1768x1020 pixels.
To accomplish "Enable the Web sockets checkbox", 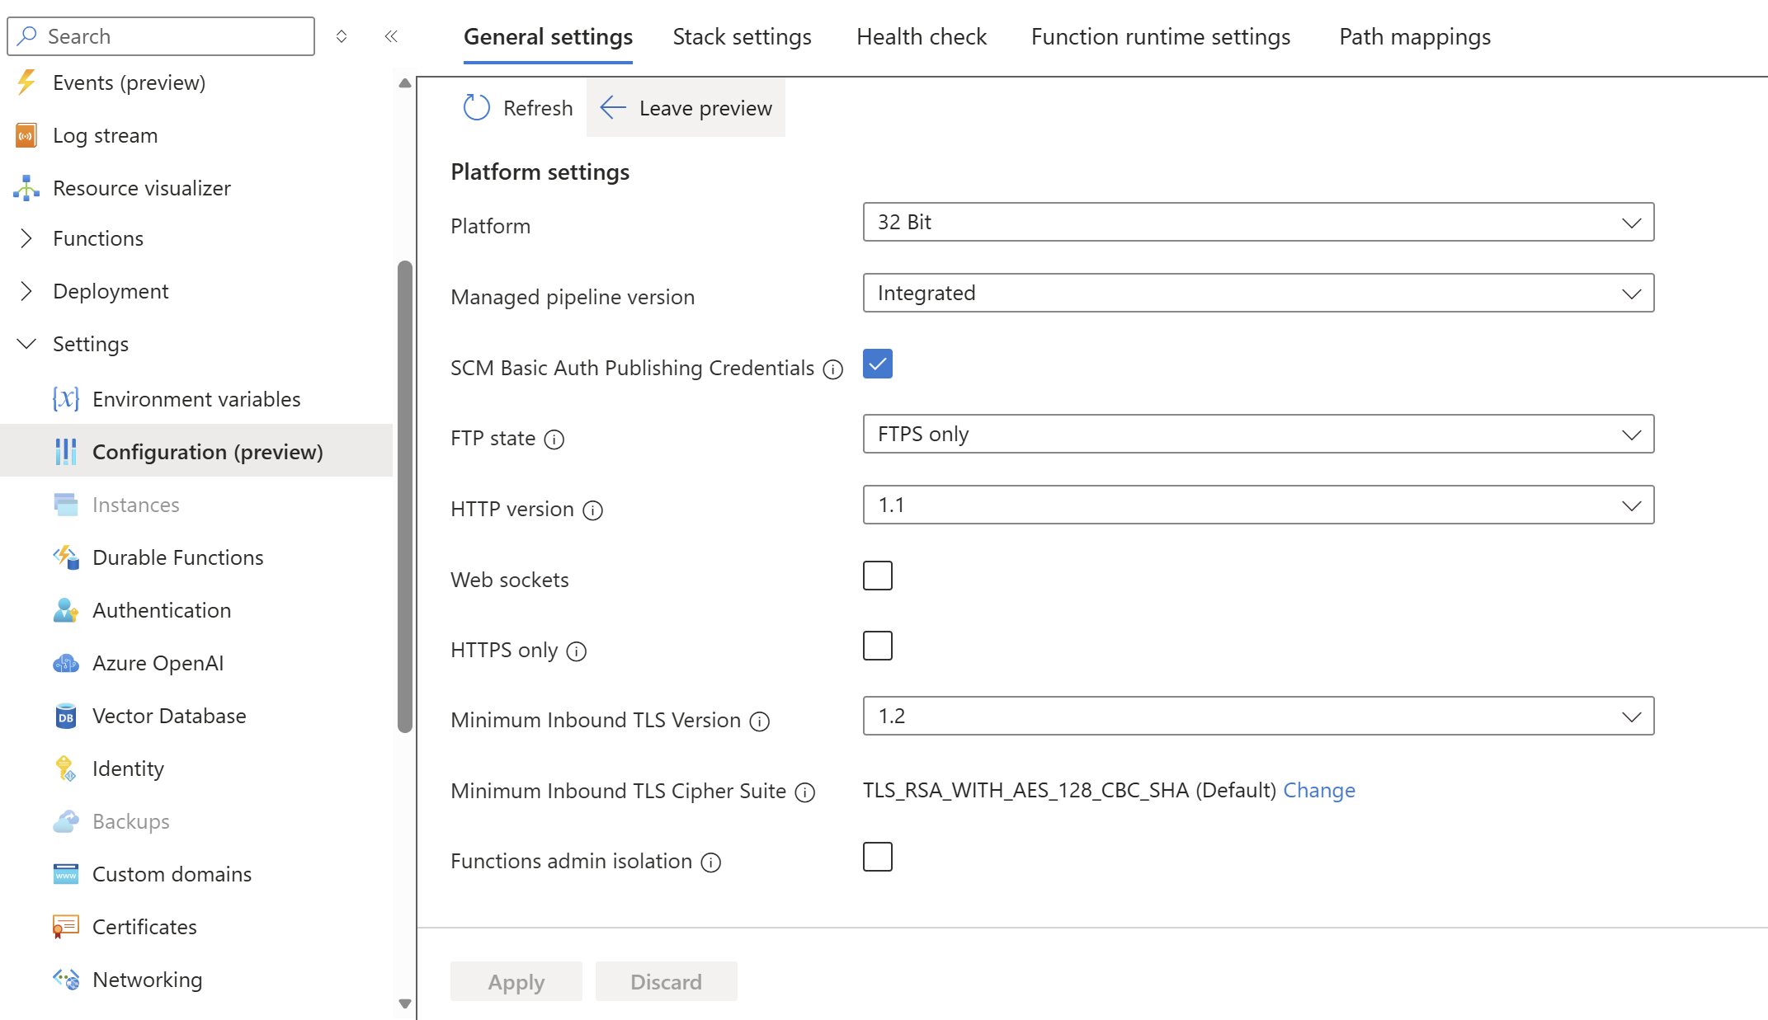I will [878, 576].
